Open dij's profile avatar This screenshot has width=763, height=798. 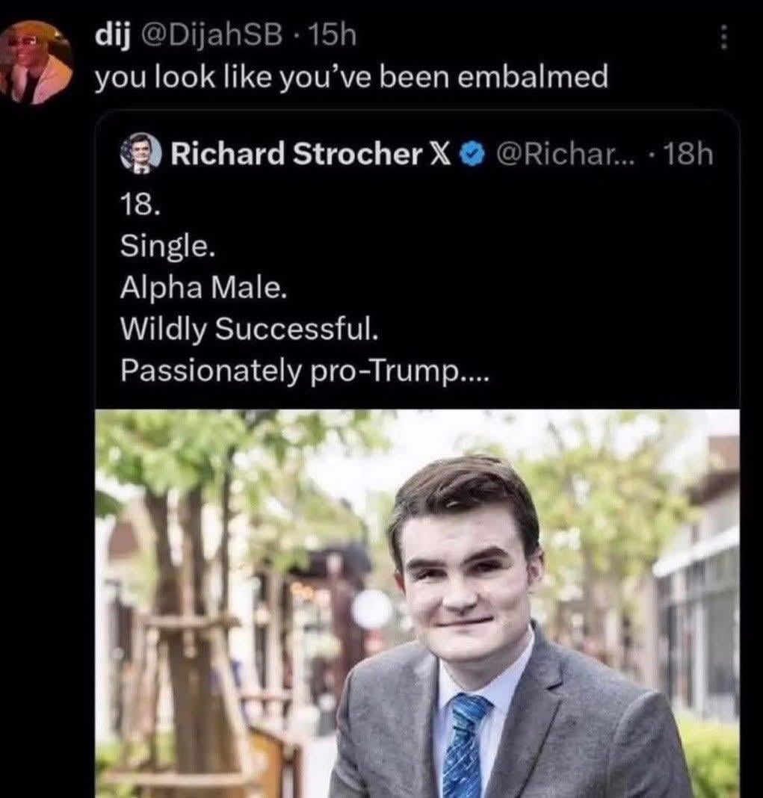(x=37, y=61)
